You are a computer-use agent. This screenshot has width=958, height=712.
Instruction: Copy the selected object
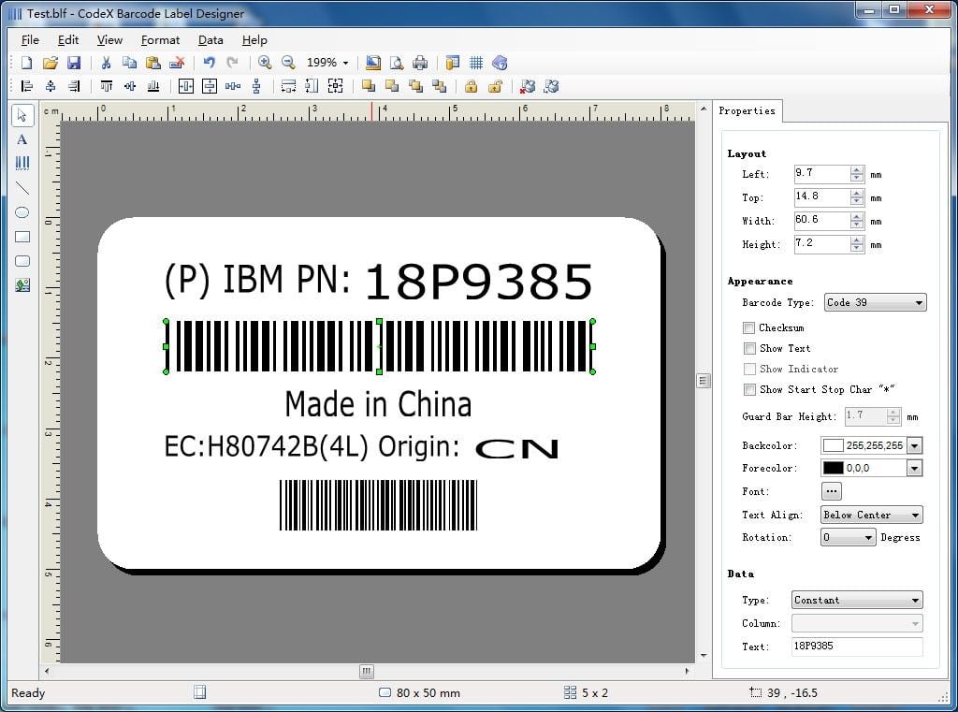(129, 63)
